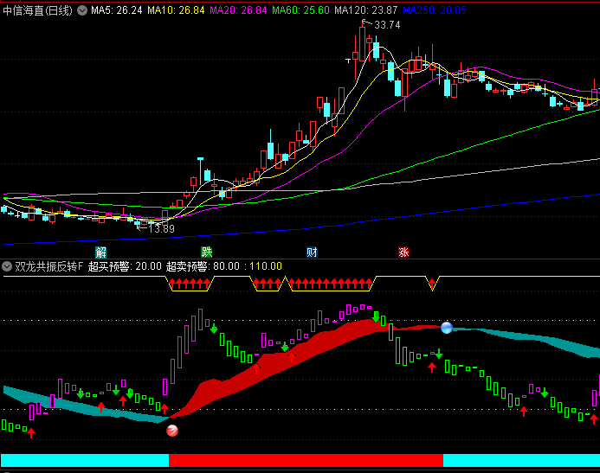Click the red ball buy signal
Image resolution: width=600 pixels, height=473 pixels.
click(172, 431)
